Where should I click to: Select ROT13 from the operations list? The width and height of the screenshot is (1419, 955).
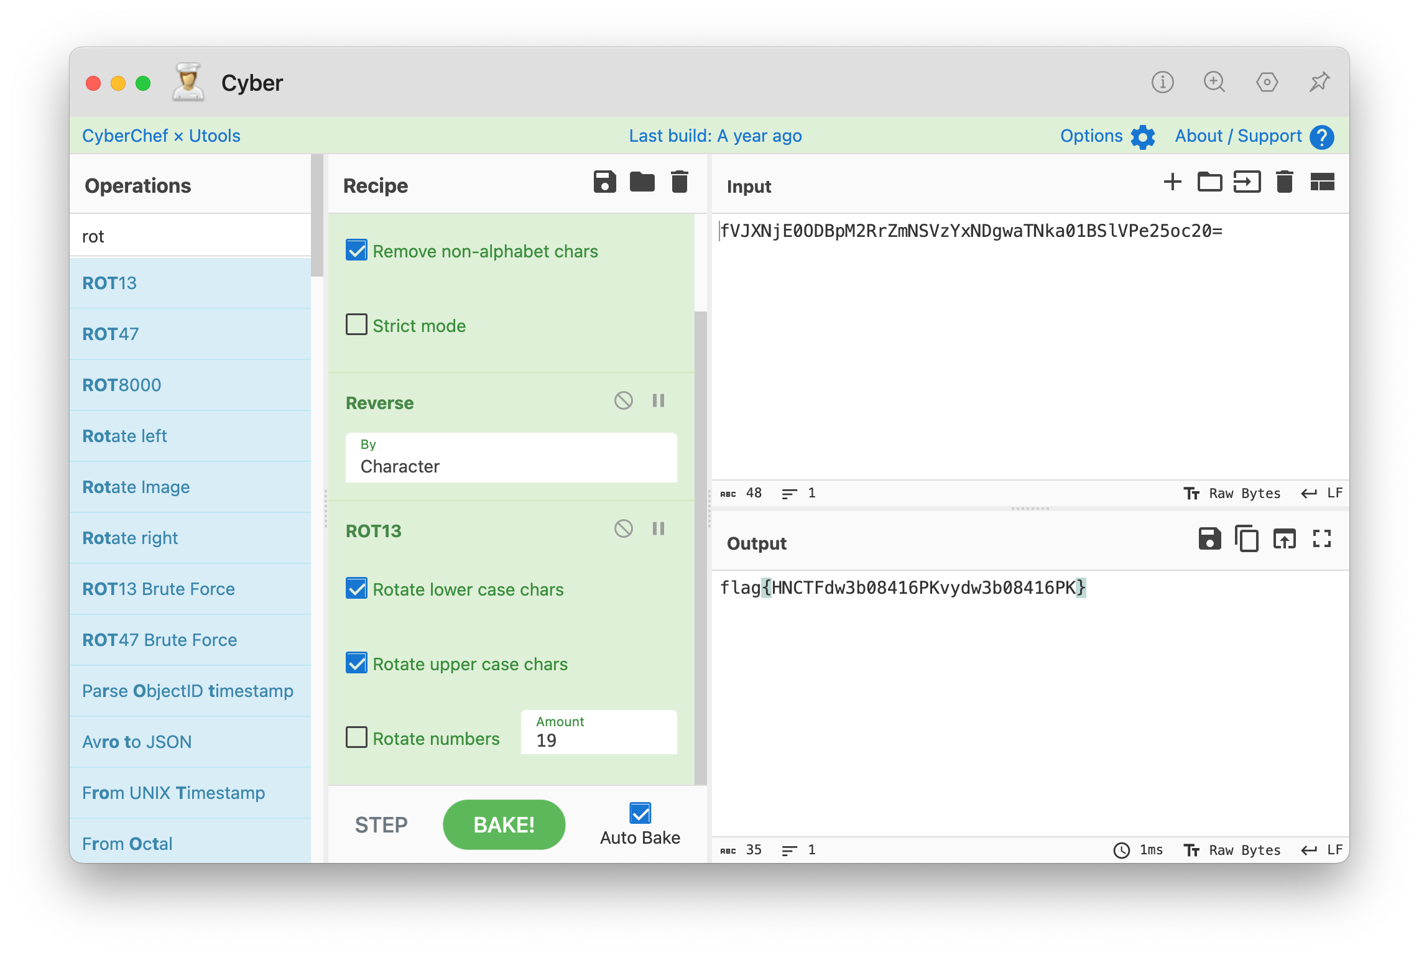tap(190, 283)
